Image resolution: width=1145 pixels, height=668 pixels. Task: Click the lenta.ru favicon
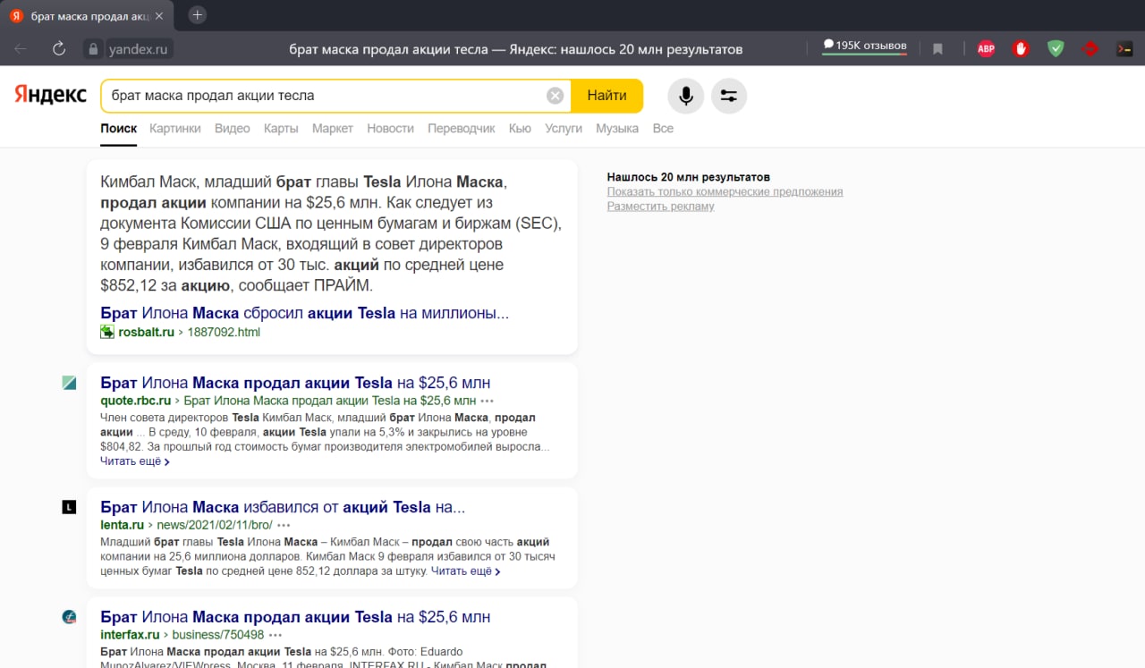point(69,507)
